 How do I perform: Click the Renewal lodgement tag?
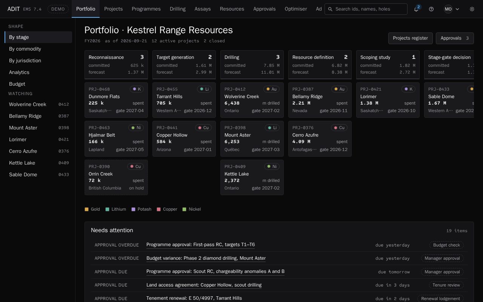click(x=440, y=299)
